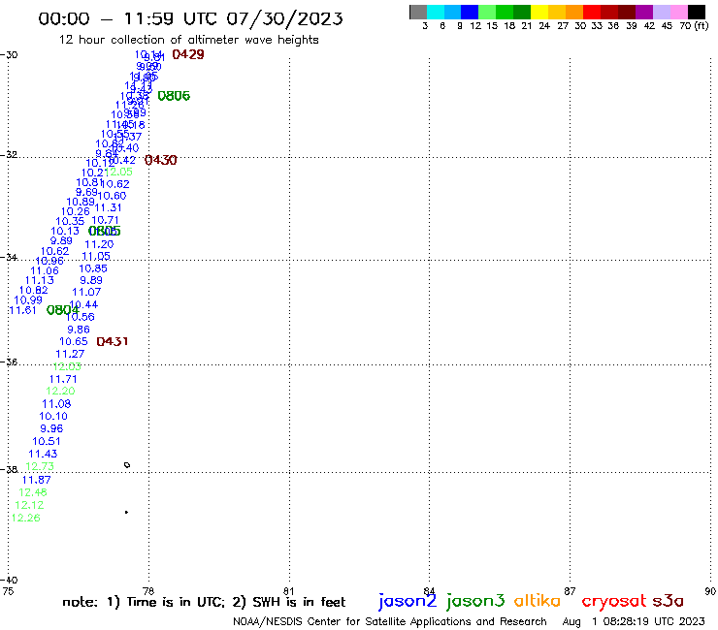The height and width of the screenshot is (630, 718).
Task: Select the 9.86 wave reading
Action: coord(79,330)
